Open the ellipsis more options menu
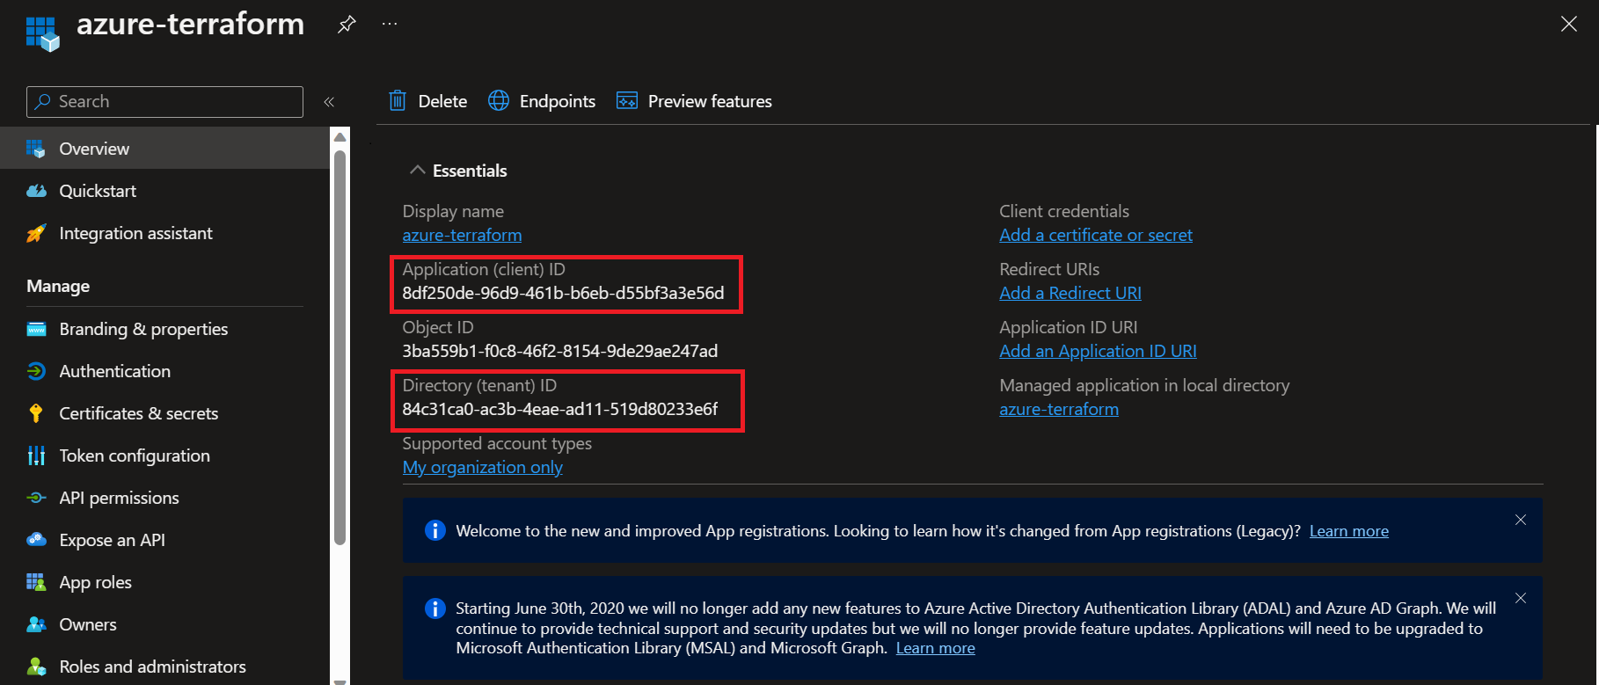The width and height of the screenshot is (1599, 685). click(x=390, y=25)
